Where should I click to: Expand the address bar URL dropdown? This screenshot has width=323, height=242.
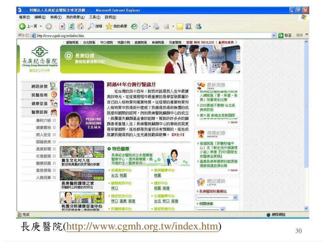point(273,35)
